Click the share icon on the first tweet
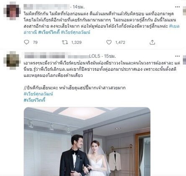 [152, 42]
